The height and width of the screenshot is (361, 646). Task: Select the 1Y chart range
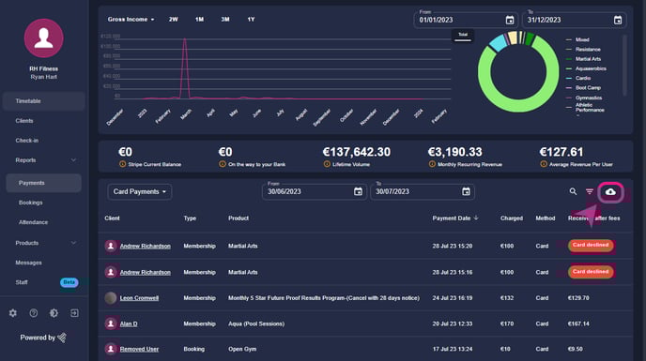click(x=251, y=20)
